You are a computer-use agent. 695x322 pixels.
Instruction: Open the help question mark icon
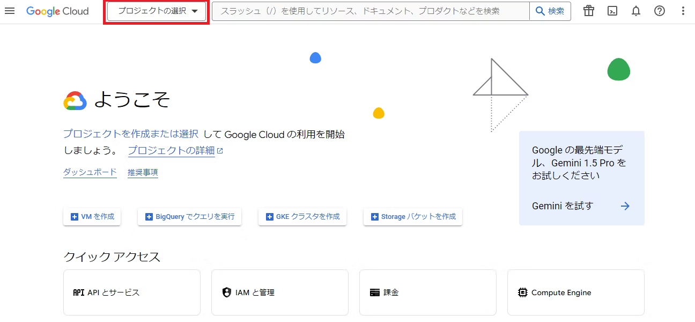click(660, 11)
